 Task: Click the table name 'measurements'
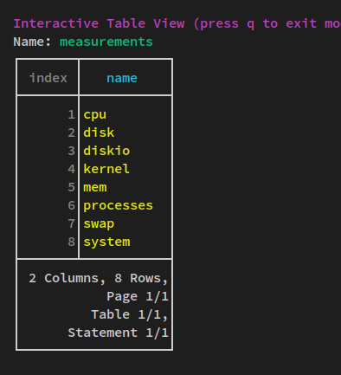106,42
